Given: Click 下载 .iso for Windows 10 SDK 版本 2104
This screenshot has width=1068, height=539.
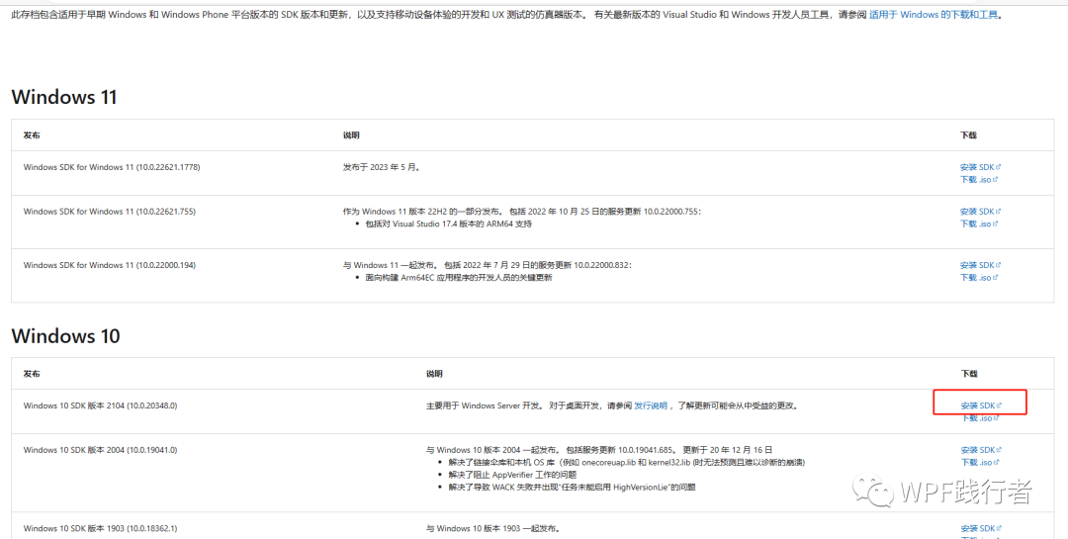Looking at the screenshot, I should pyautogui.click(x=979, y=418).
